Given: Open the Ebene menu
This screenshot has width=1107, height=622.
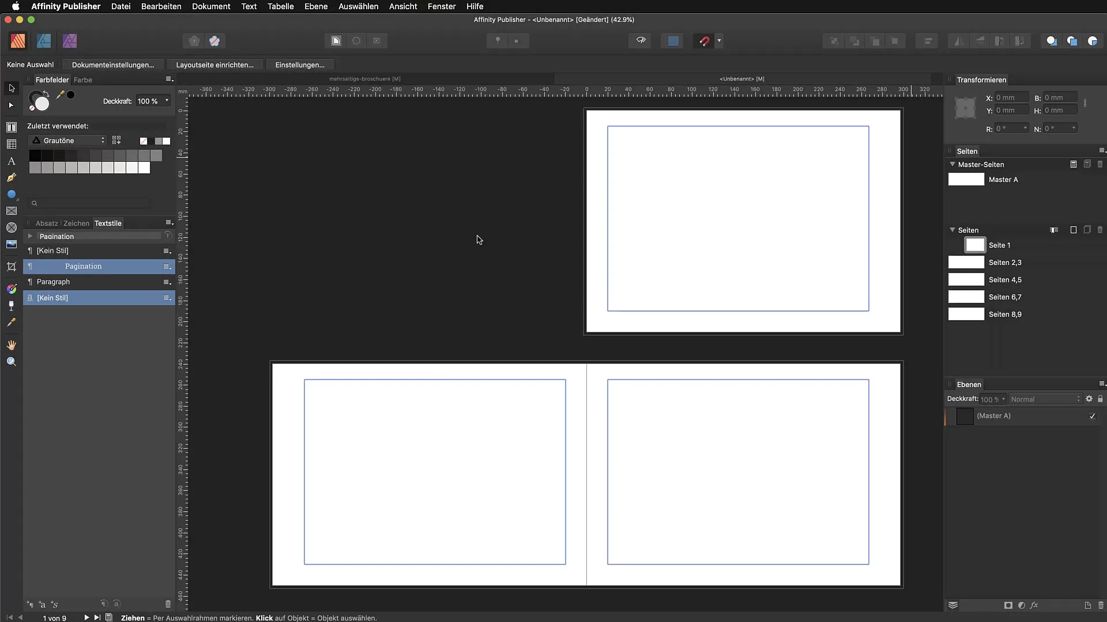Looking at the screenshot, I should pyautogui.click(x=316, y=6).
